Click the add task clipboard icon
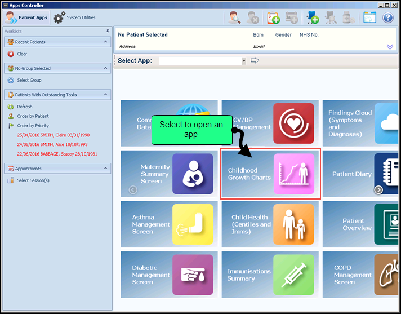 point(273,17)
